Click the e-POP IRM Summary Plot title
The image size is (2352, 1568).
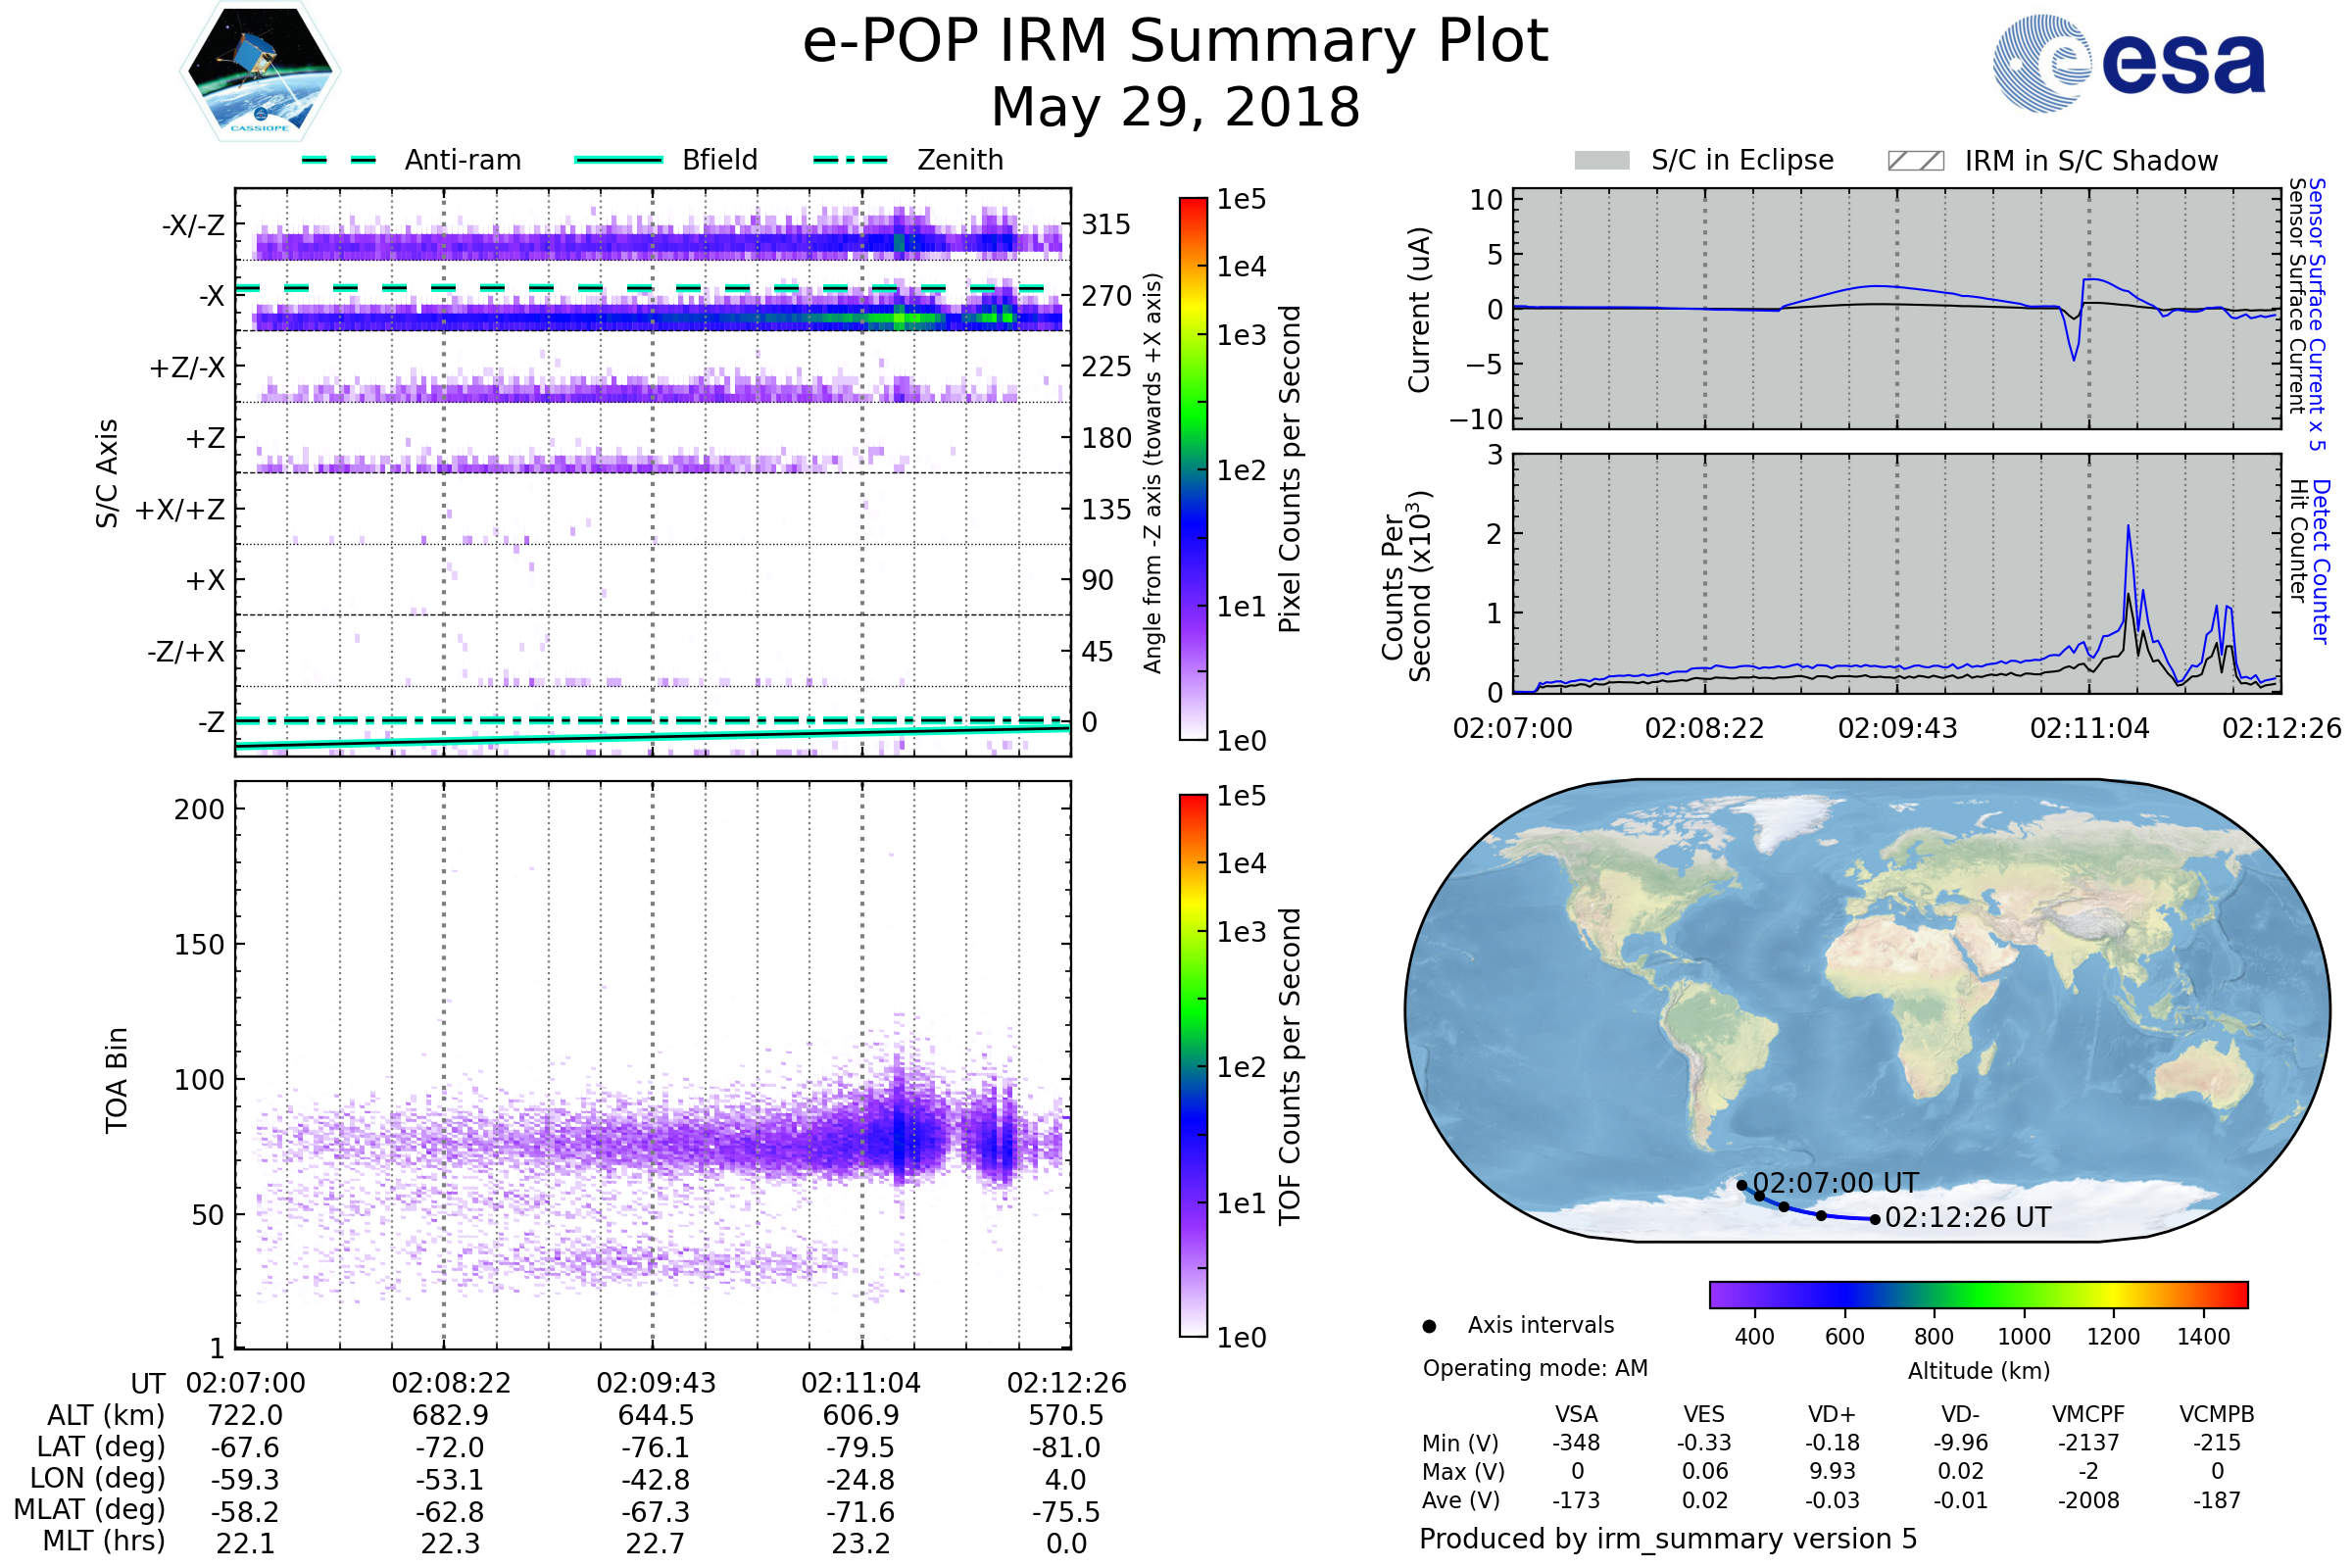[1175, 42]
